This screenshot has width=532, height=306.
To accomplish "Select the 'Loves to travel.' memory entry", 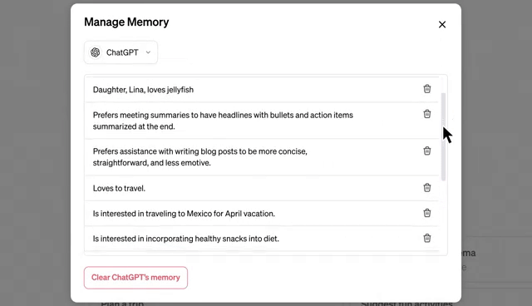I will tap(119, 188).
